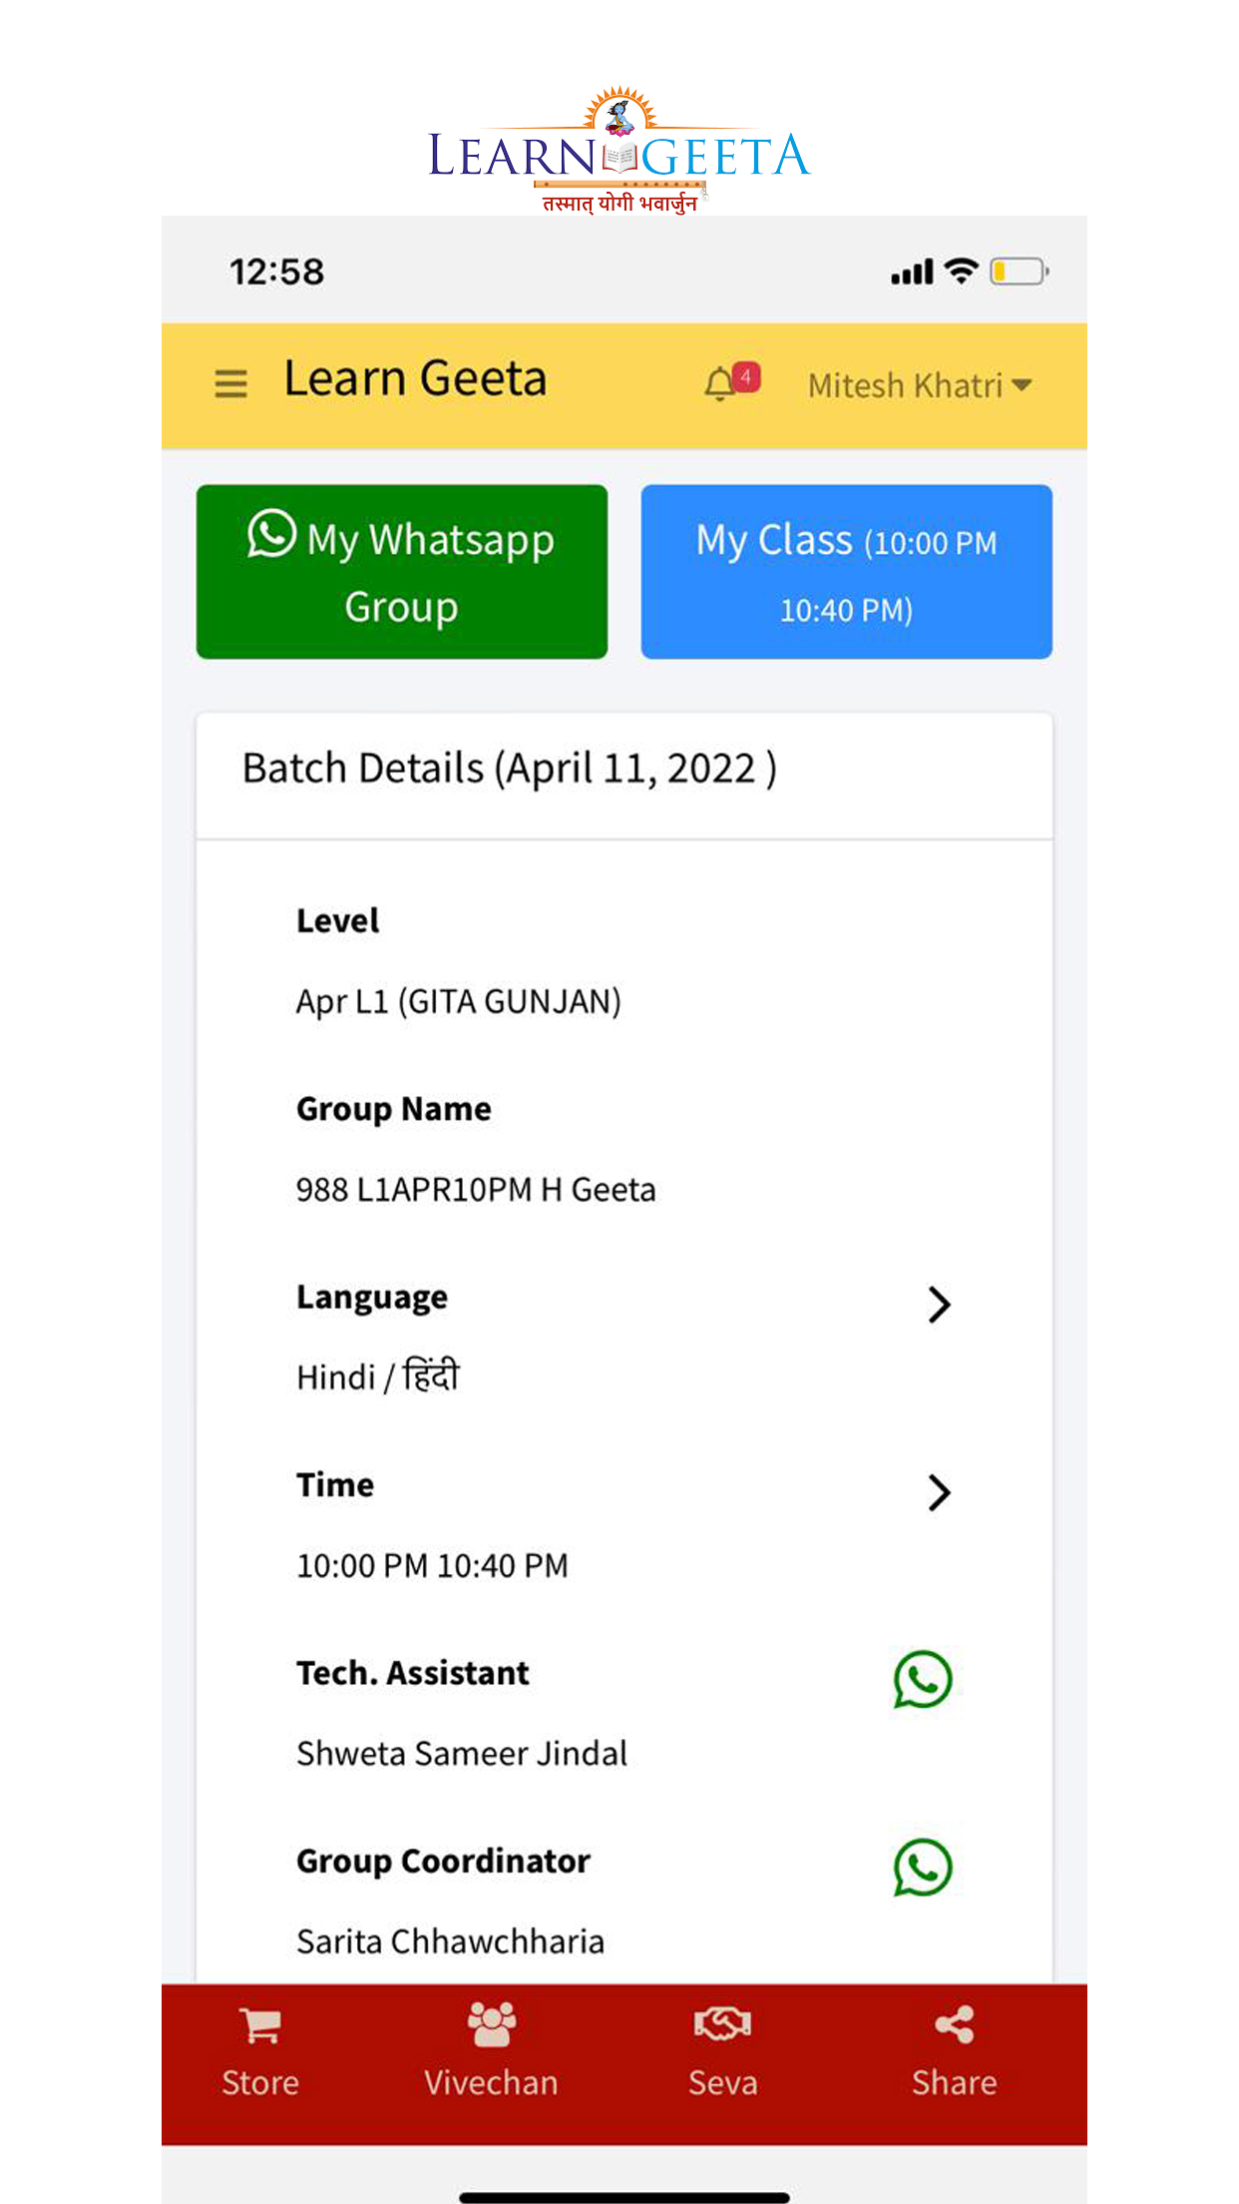Tap the cellular signal bars
Screen dimensions: 1239x2204
coord(912,272)
